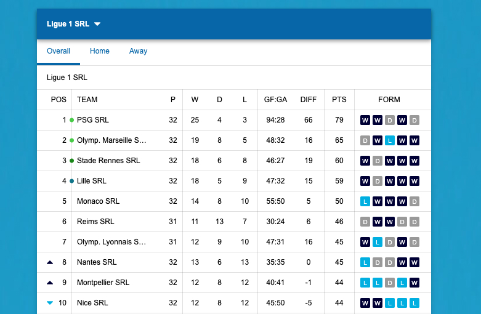Click the green dot beside Olymp. Marseille
This screenshot has height=314, width=481.
[x=72, y=140]
